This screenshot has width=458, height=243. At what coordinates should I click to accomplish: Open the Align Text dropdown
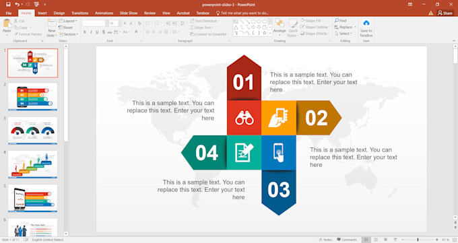(x=201, y=28)
